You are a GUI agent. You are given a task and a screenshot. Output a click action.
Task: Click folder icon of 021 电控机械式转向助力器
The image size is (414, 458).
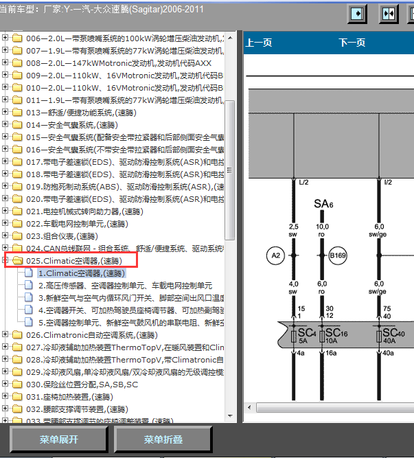17,211
